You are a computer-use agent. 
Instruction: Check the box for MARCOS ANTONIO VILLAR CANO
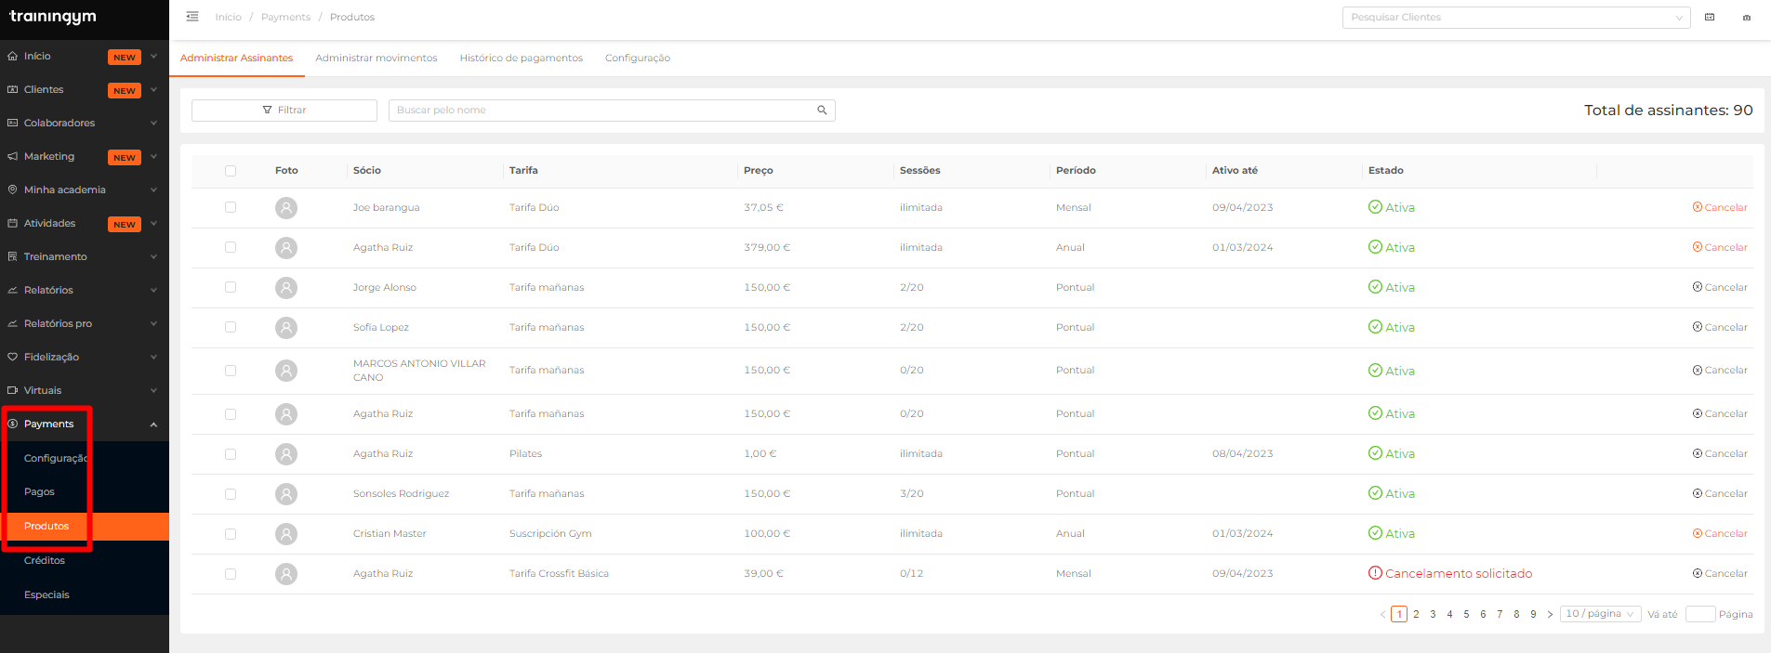pos(231,371)
